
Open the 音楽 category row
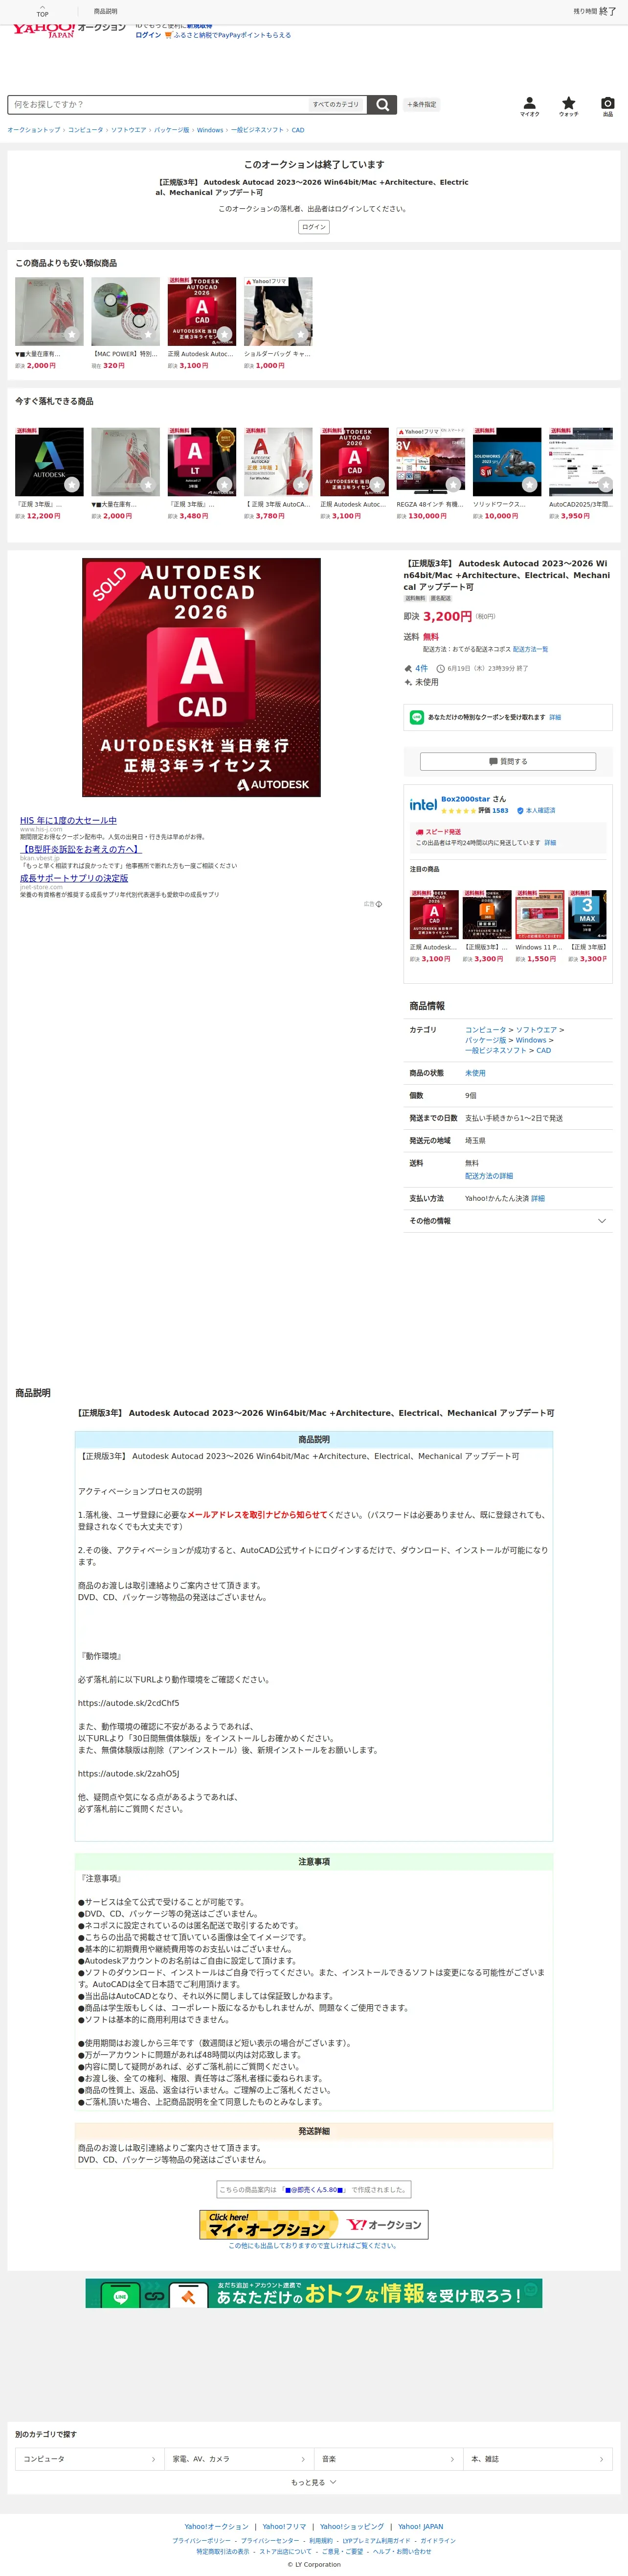click(x=387, y=2459)
